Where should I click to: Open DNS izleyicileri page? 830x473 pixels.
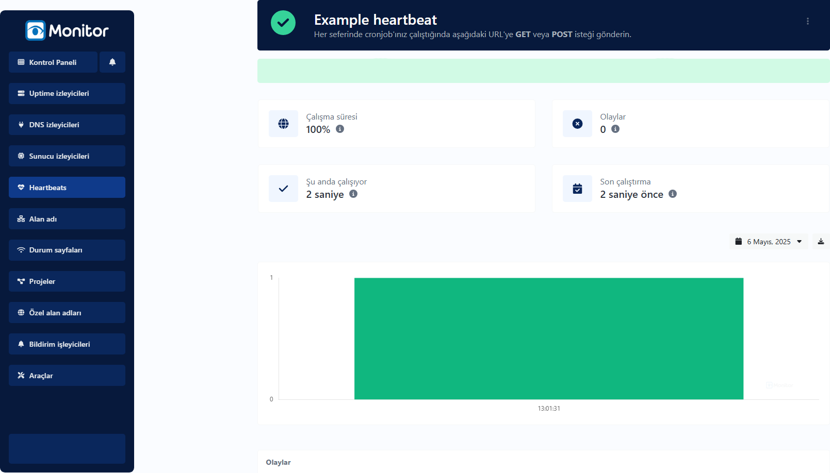pos(67,125)
